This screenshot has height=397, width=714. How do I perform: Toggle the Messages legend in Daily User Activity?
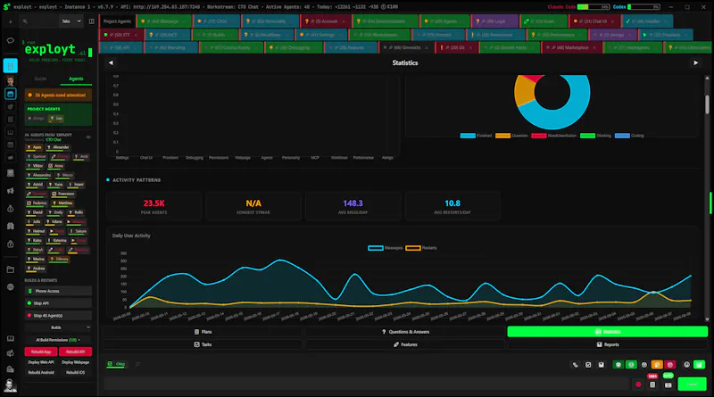[386, 248]
